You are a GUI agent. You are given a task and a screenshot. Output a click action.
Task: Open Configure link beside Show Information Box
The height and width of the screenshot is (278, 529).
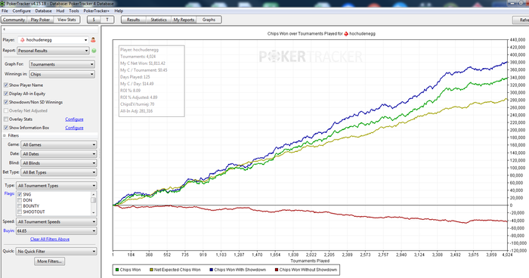(74, 128)
